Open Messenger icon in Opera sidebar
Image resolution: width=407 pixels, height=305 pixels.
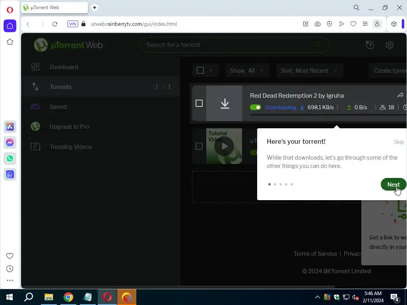click(10, 143)
